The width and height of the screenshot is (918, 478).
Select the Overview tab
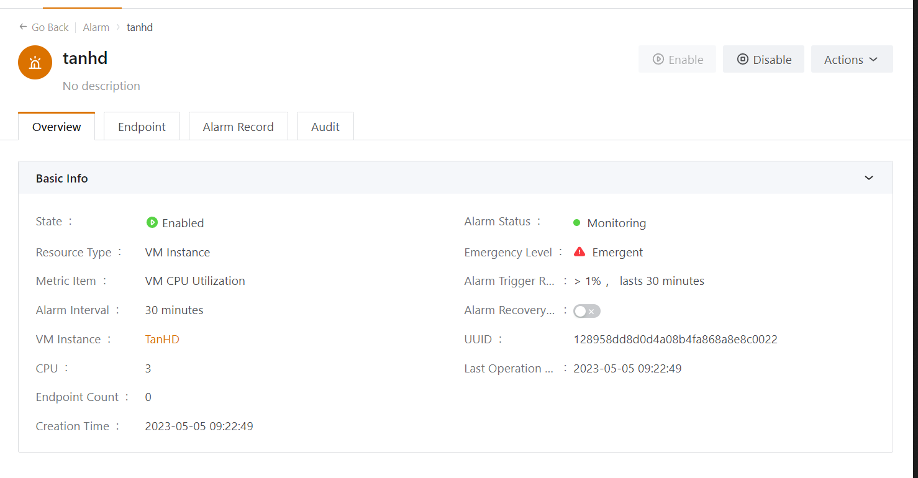click(57, 127)
